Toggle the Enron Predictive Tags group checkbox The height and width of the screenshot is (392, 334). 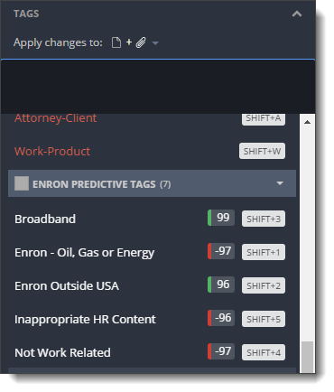click(x=22, y=183)
